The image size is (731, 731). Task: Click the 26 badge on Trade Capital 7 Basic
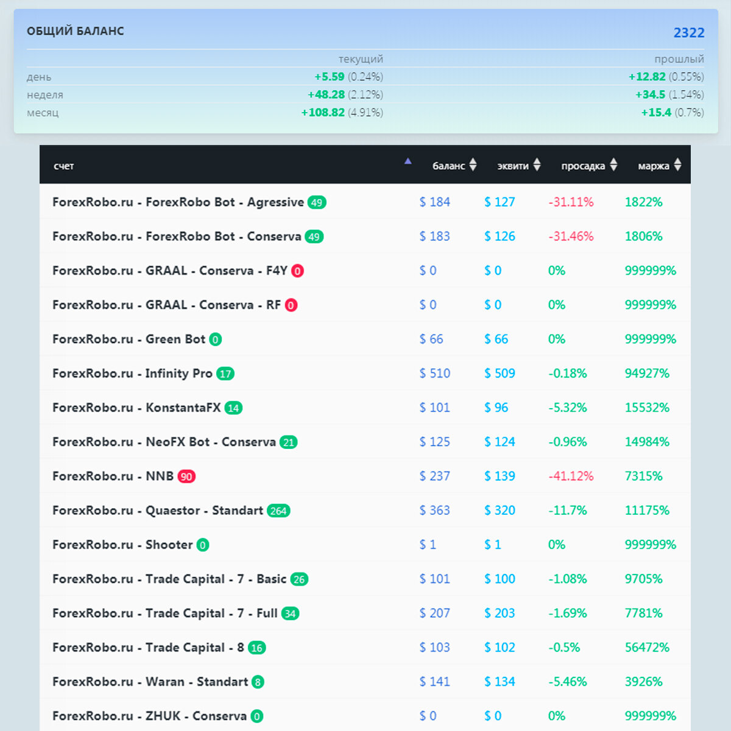coord(299,579)
